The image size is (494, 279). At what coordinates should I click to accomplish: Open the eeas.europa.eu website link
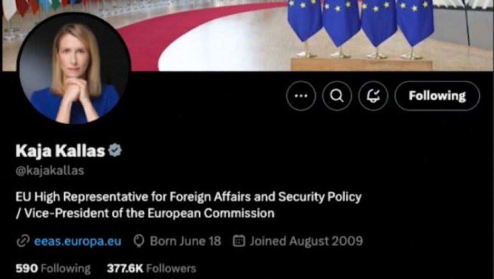(x=77, y=241)
